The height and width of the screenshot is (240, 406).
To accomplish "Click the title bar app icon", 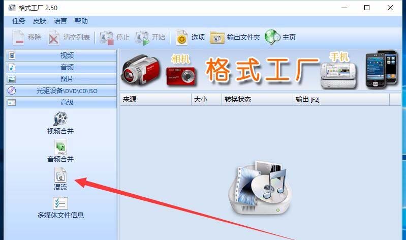I will coord(12,8).
